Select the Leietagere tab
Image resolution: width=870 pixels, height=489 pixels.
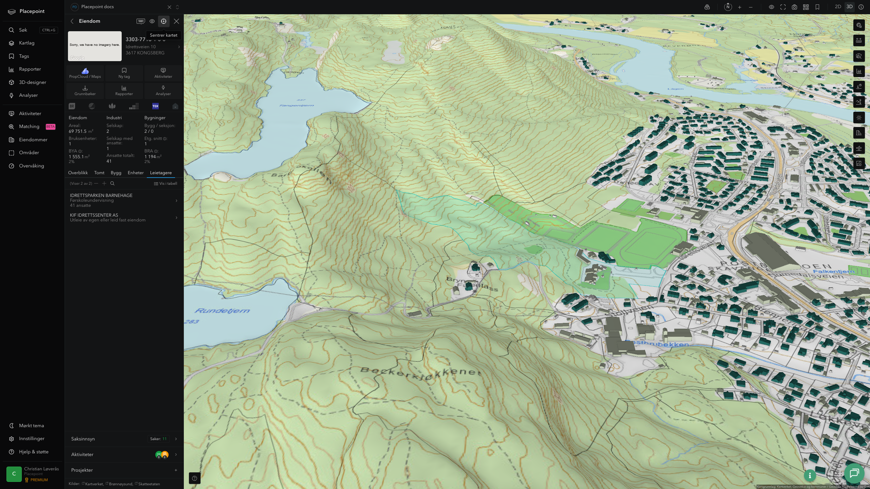[x=161, y=173]
